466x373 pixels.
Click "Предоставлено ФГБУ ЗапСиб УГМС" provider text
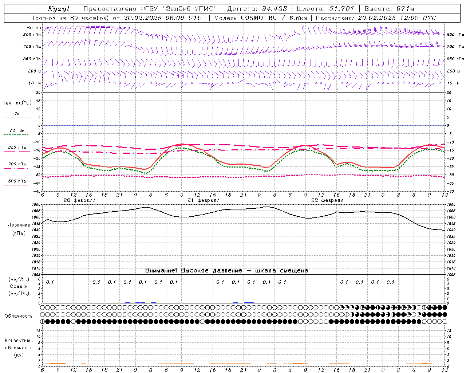point(150,9)
